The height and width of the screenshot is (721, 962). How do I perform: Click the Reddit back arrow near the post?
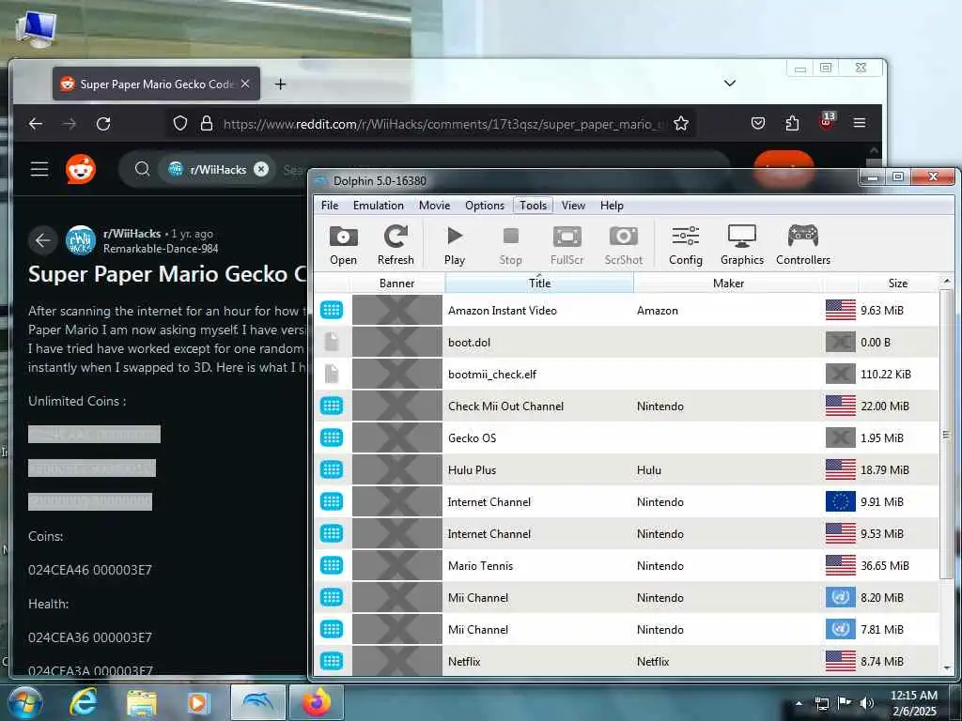click(42, 240)
